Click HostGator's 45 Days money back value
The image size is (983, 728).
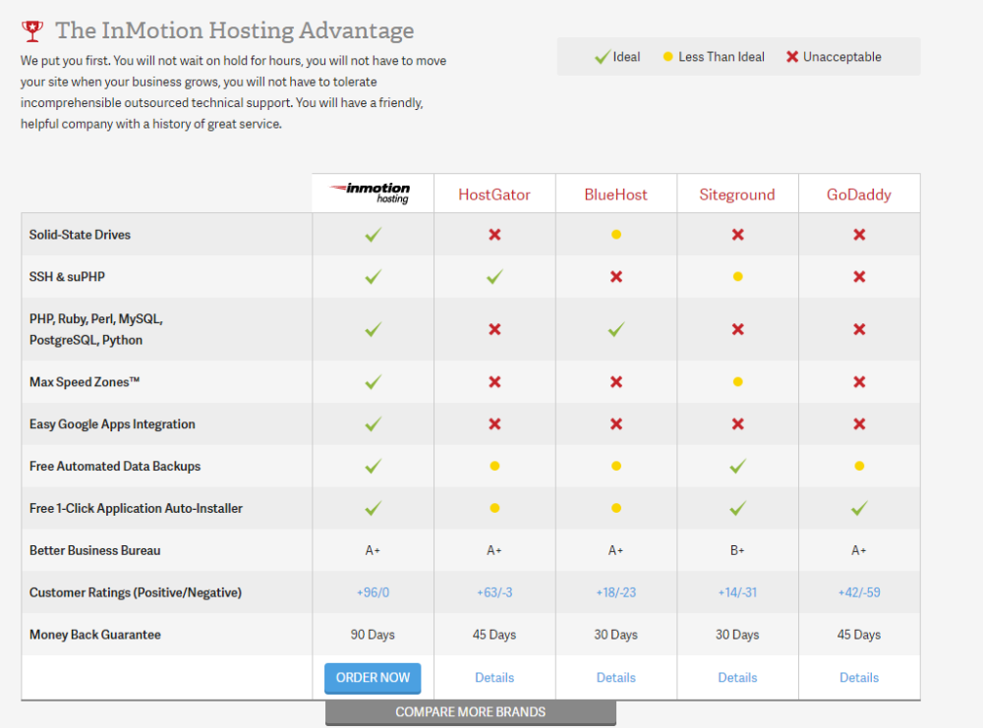click(494, 635)
